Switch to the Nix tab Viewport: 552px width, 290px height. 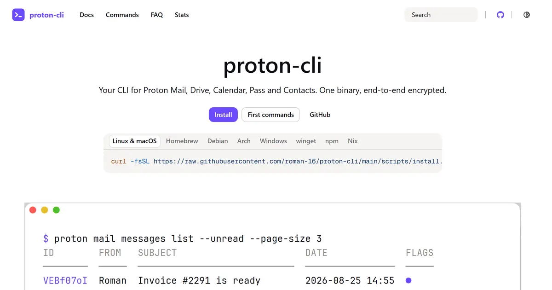(353, 141)
